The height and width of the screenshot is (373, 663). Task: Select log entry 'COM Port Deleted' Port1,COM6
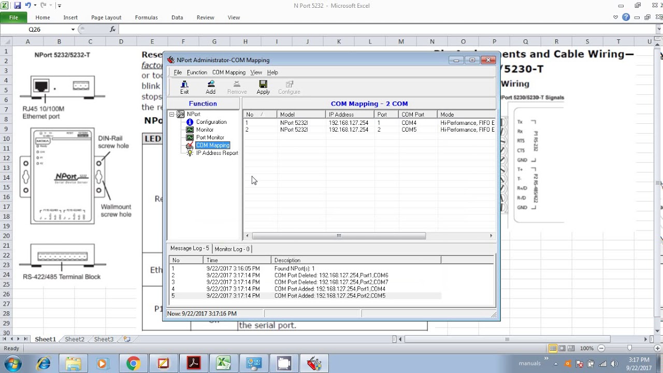coord(306,275)
